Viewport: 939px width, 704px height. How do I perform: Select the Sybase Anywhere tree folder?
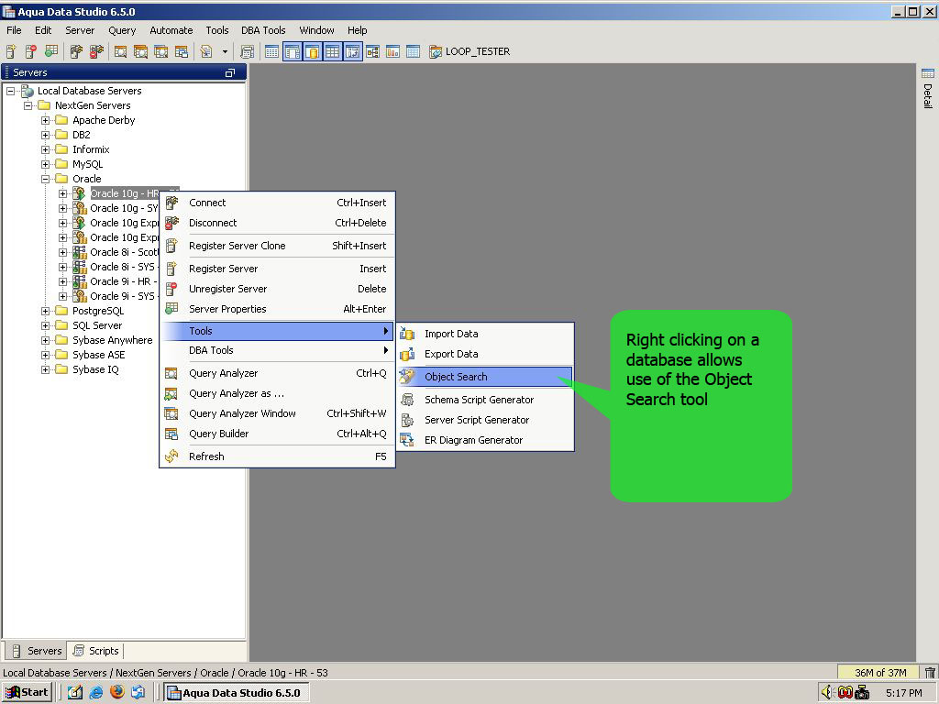pos(112,340)
